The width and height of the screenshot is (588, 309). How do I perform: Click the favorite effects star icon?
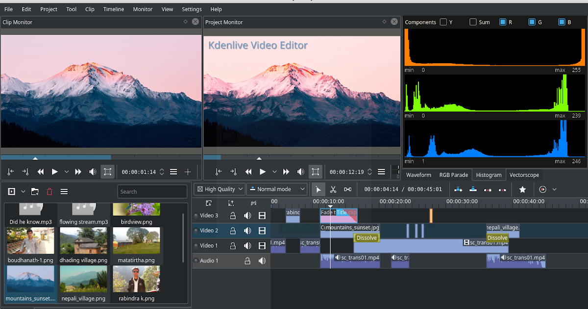pos(522,189)
